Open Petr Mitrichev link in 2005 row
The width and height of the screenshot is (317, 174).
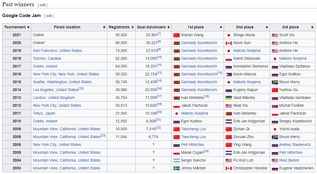coord(291,152)
